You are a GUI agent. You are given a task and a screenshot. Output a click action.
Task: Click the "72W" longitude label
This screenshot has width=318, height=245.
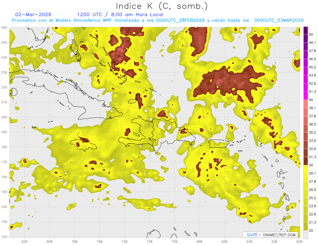tap(149, 242)
